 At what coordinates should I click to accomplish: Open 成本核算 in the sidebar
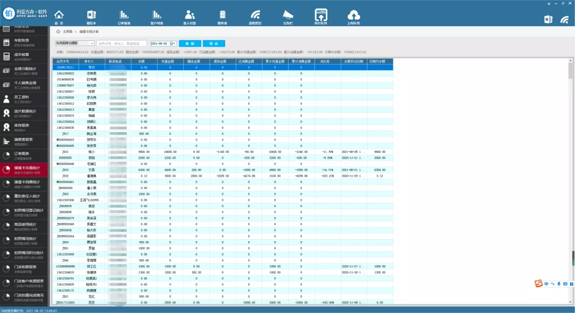pos(24,56)
